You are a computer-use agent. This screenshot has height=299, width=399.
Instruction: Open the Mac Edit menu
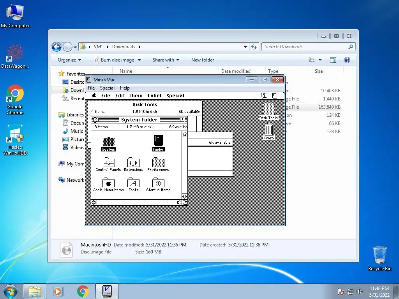pos(120,96)
